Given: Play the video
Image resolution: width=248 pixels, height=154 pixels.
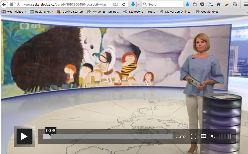Looking at the screenshot, I should coord(24,136).
